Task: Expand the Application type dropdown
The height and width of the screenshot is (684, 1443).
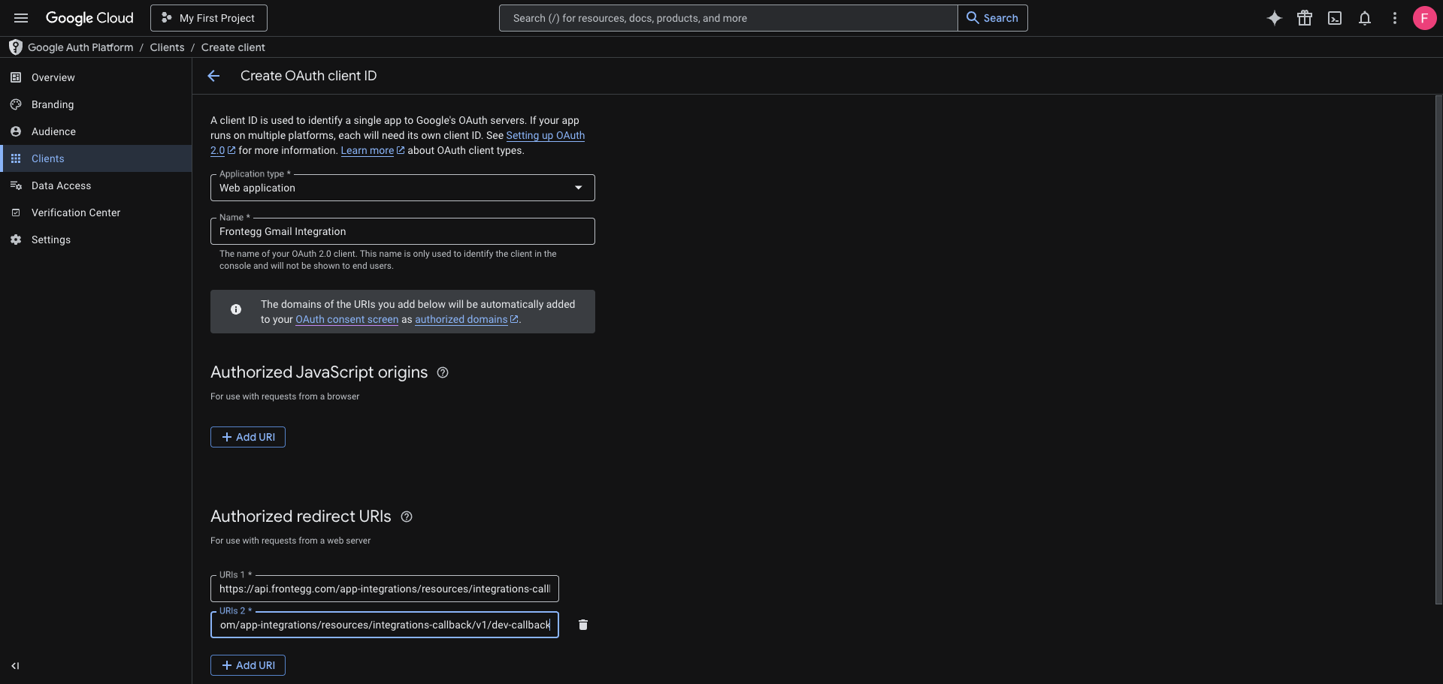Action: pyautogui.click(x=403, y=188)
